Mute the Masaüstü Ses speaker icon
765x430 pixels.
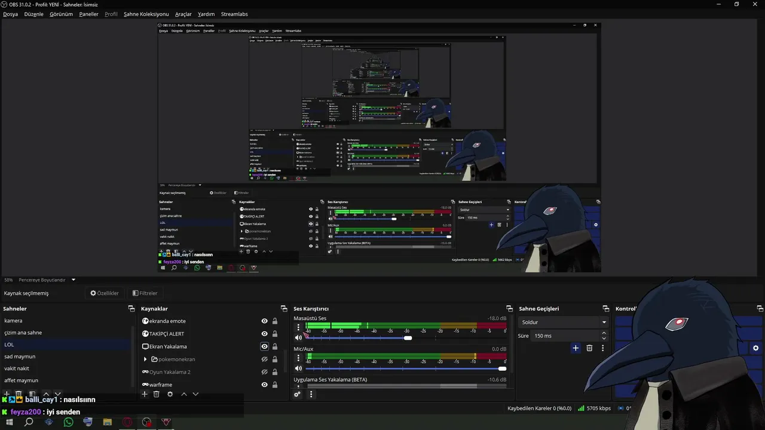[x=298, y=338]
